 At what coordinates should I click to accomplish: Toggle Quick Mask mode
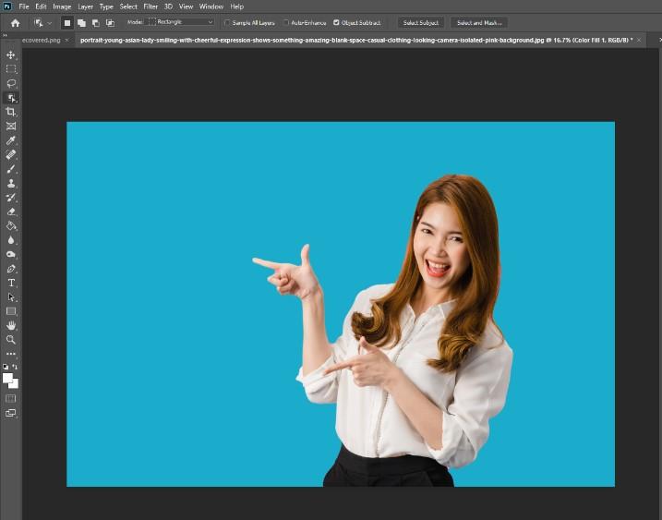coord(10,398)
